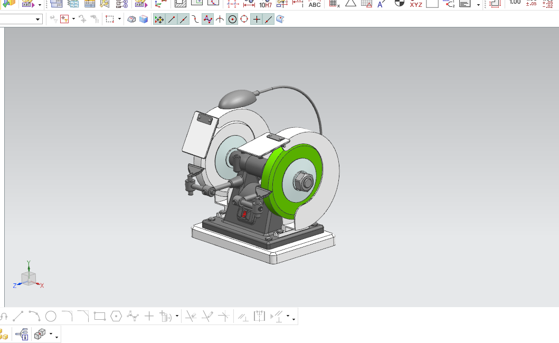
Task: Expand the rectangle selection mode dropdown
Action: coord(119,19)
